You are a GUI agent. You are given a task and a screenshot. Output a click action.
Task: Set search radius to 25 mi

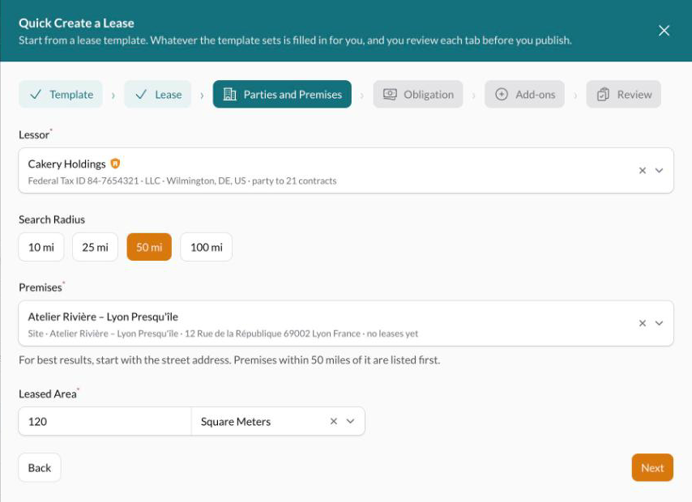96,247
